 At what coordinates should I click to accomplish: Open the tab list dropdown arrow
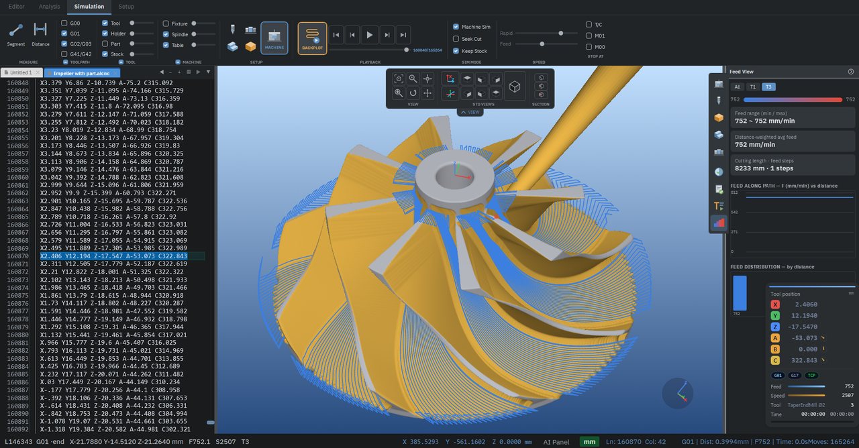click(x=208, y=72)
